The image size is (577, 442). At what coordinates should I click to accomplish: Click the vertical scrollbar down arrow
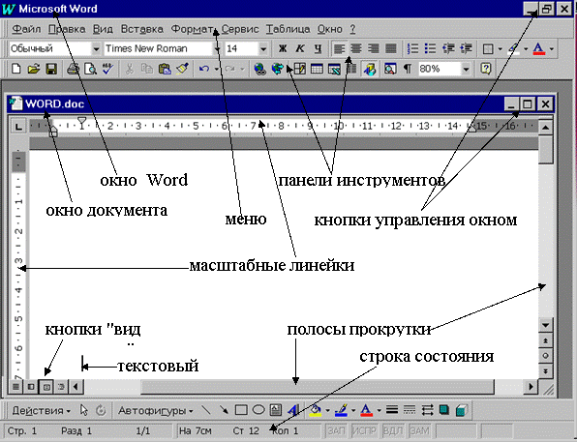point(545,325)
